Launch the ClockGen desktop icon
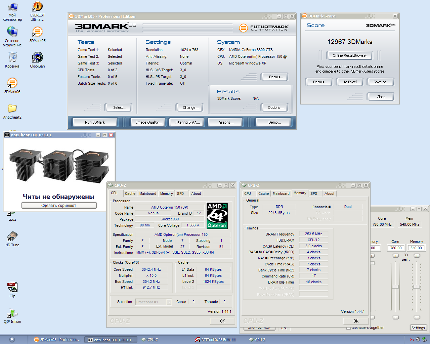The width and height of the screenshot is (430, 344). coord(37,60)
